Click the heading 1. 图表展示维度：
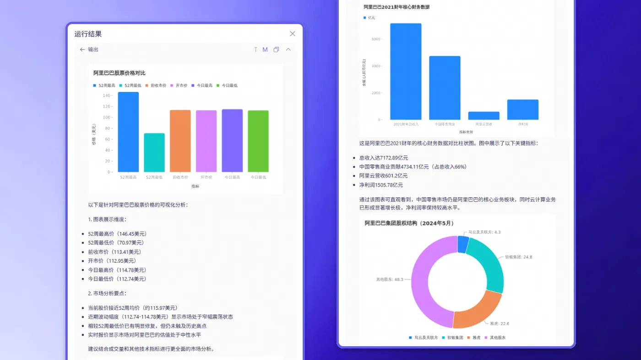The height and width of the screenshot is (360, 641). (x=107, y=219)
